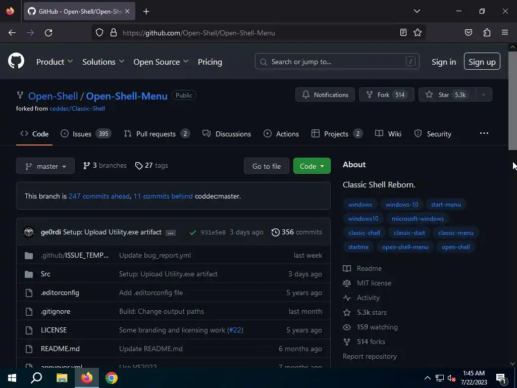Open the Pricing page

210,62
